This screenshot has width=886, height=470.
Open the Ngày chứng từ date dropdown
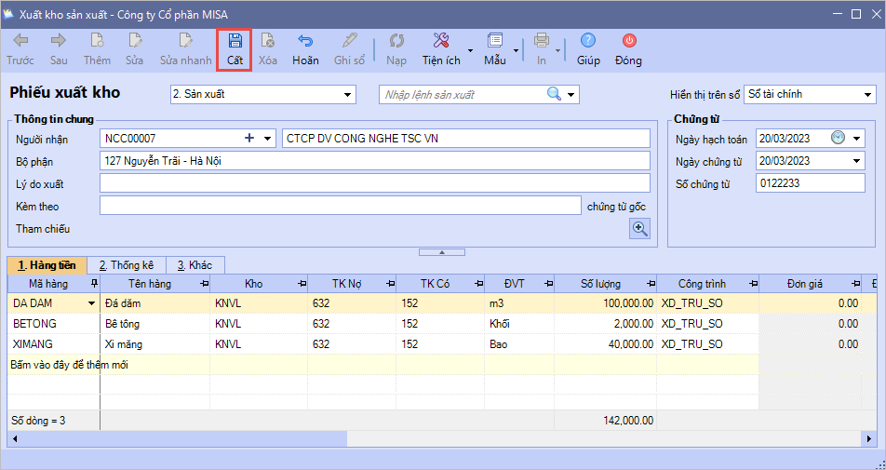(x=857, y=161)
